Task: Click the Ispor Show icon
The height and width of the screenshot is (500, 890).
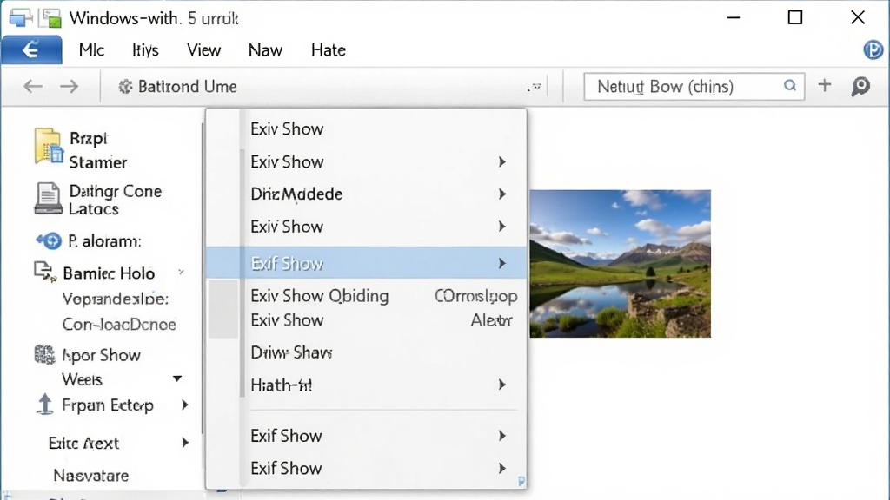Action: click(44, 354)
